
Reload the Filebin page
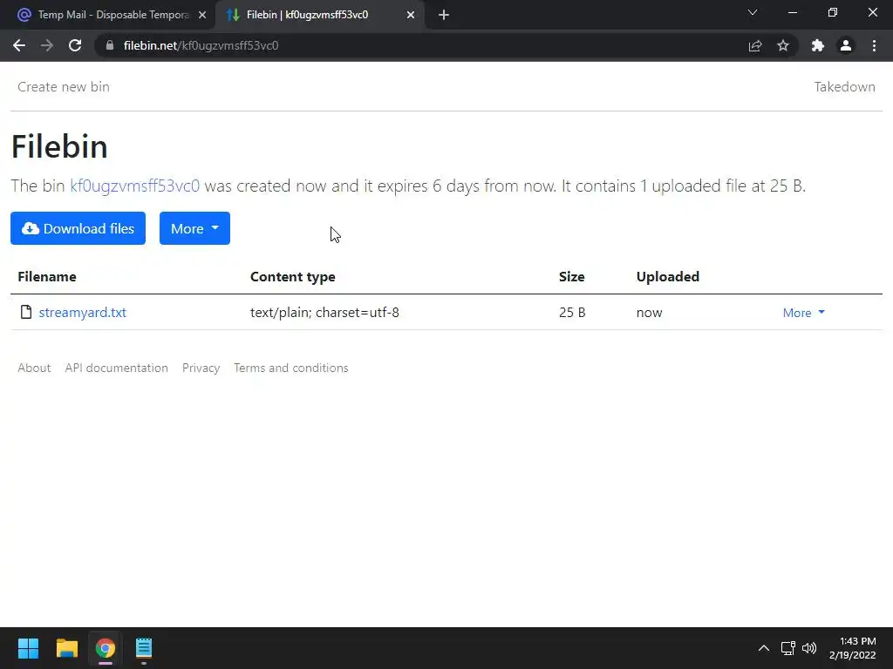(x=75, y=45)
